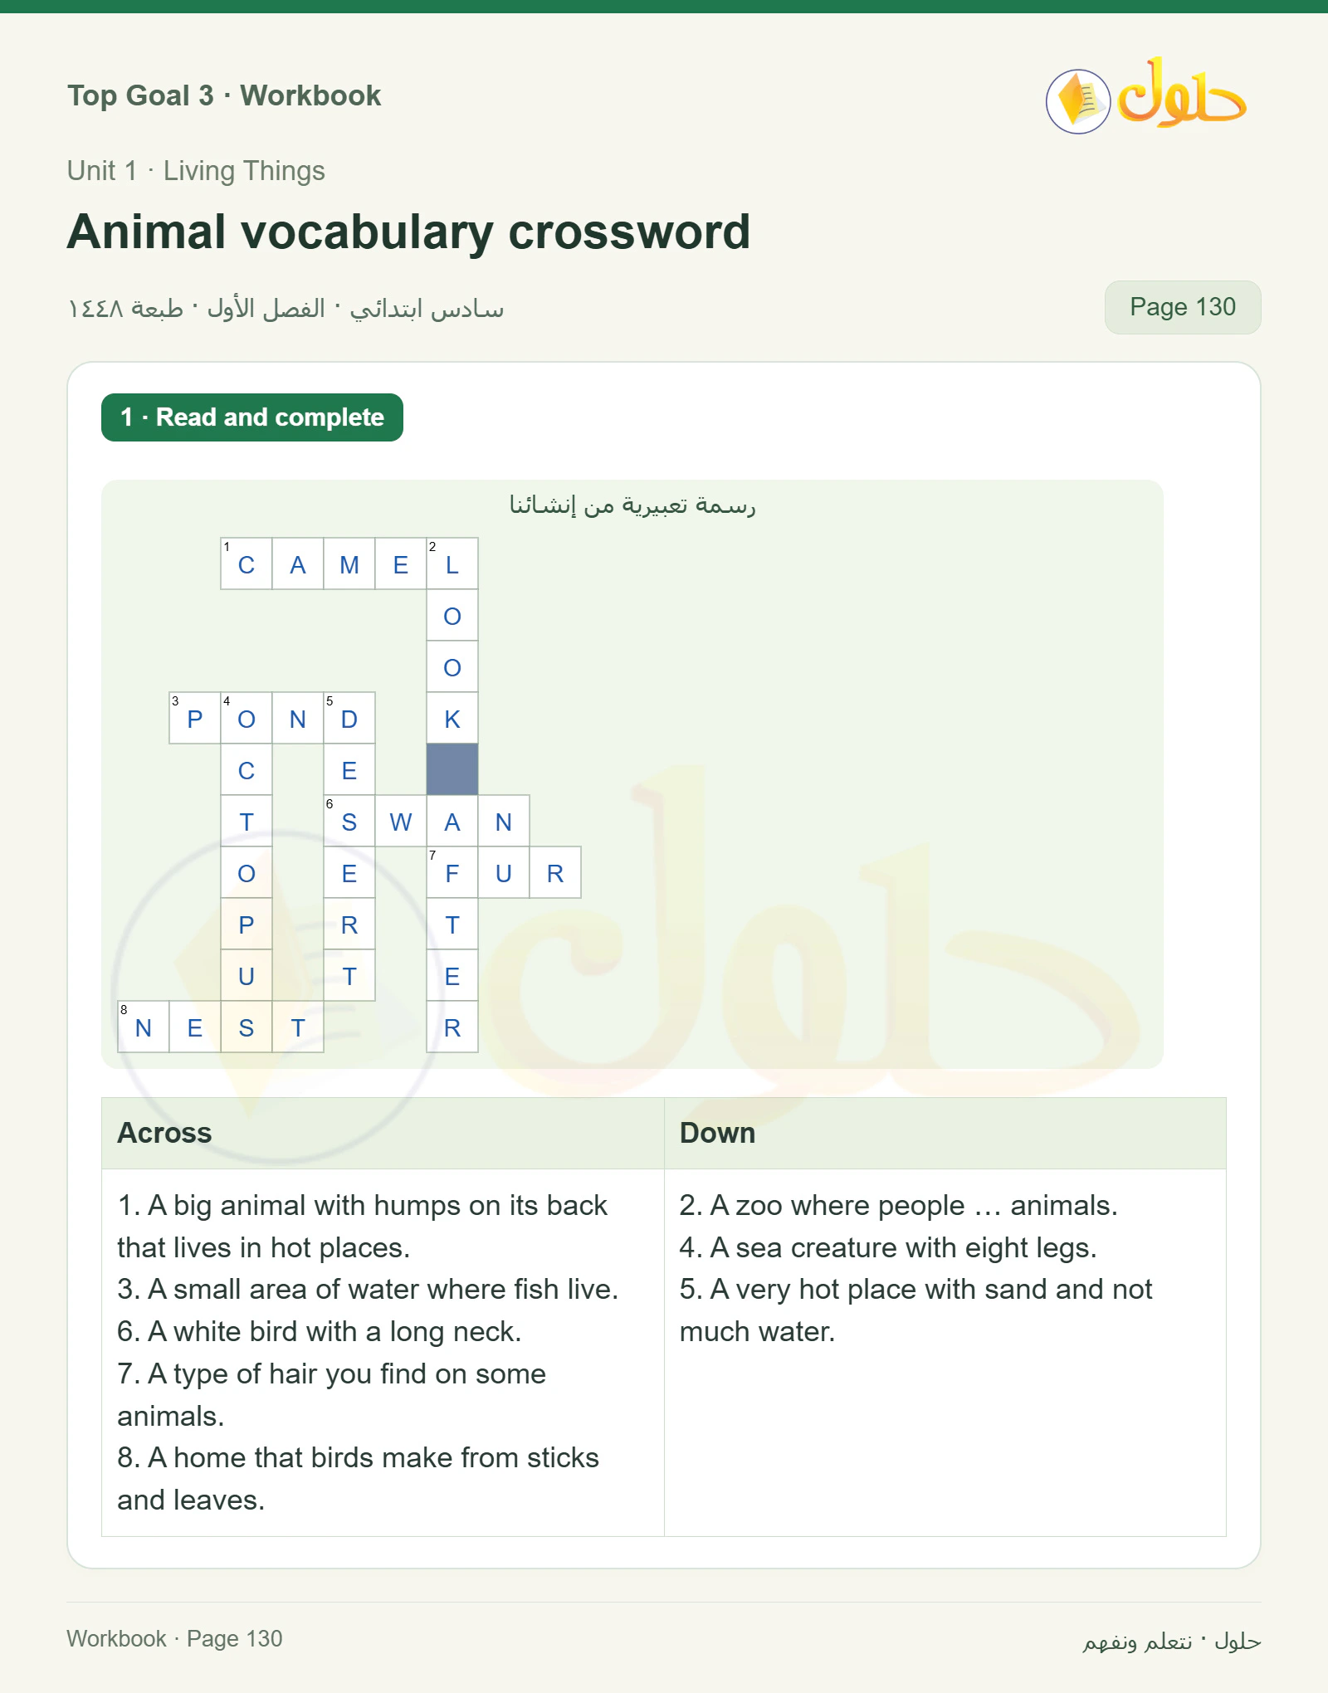Click the 'Top Goal 3 · Workbook' heading
The height and width of the screenshot is (1693, 1328).
point(224,95)
